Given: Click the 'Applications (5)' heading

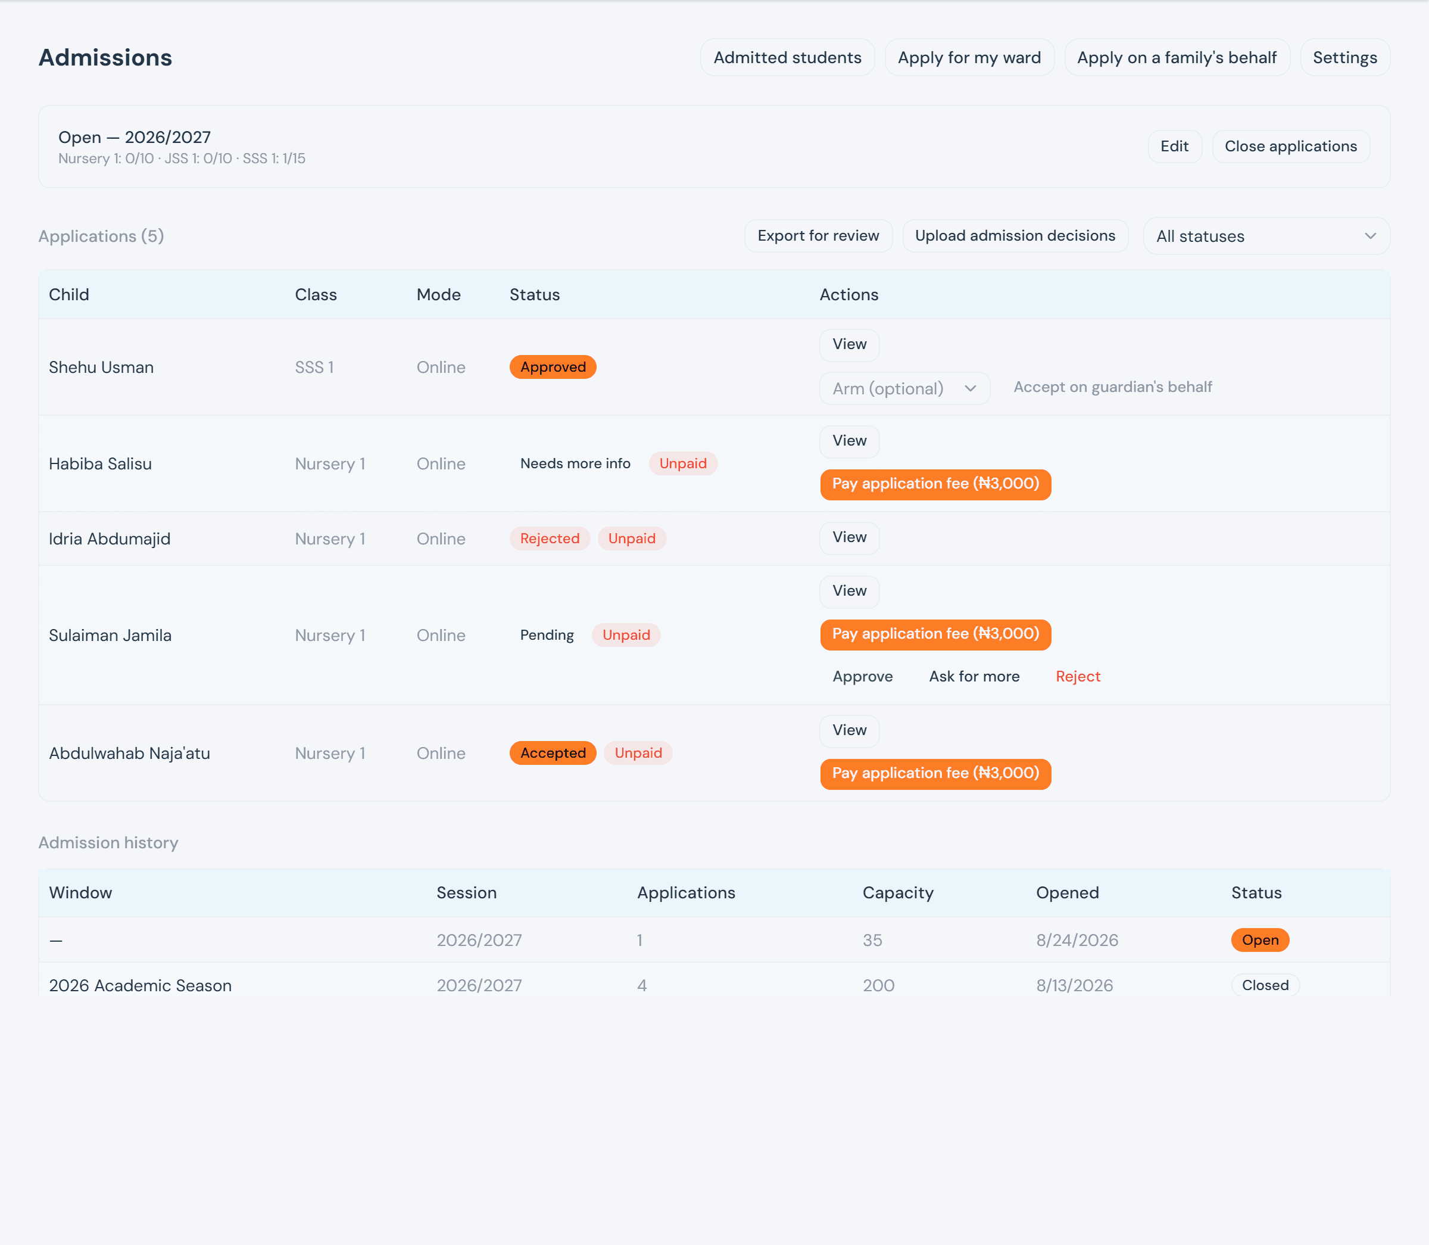Looking at the screenshot, I should (x=101, y=236).
